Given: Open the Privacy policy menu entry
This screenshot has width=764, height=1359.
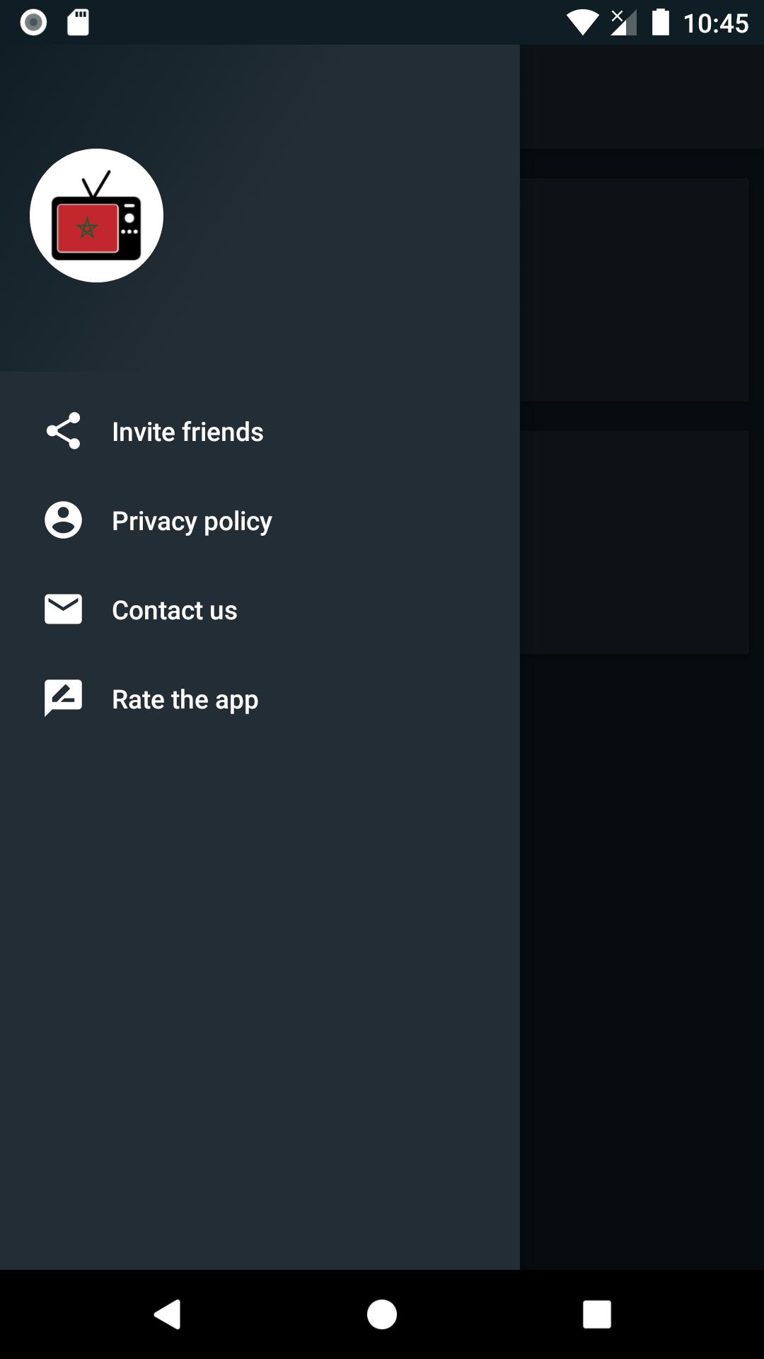Looking at the screenshot, I should pos(260,521).
